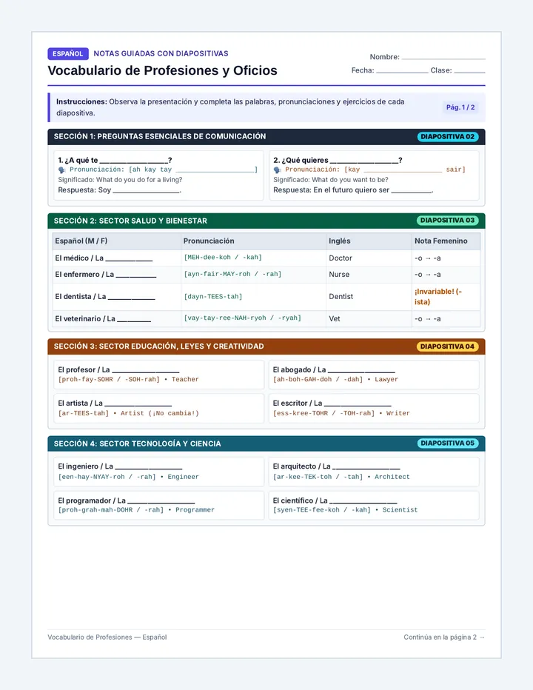This screenshot has height=690, width=533.
Task: Click the [ah-boh-GAH-doh / -dah] Lawyer line
Action: (x=335, y=379)
